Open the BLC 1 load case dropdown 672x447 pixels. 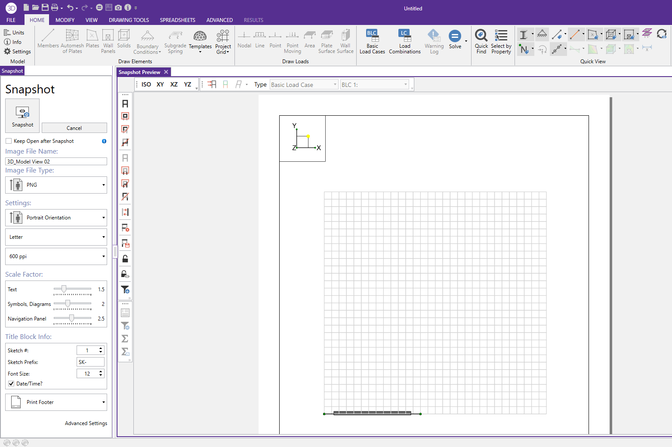[x=405, y=84]
